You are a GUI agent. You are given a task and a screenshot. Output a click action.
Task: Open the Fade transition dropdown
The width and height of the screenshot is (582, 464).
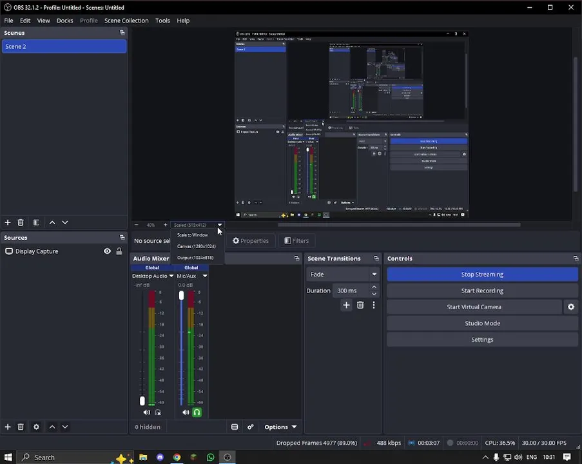343,275
